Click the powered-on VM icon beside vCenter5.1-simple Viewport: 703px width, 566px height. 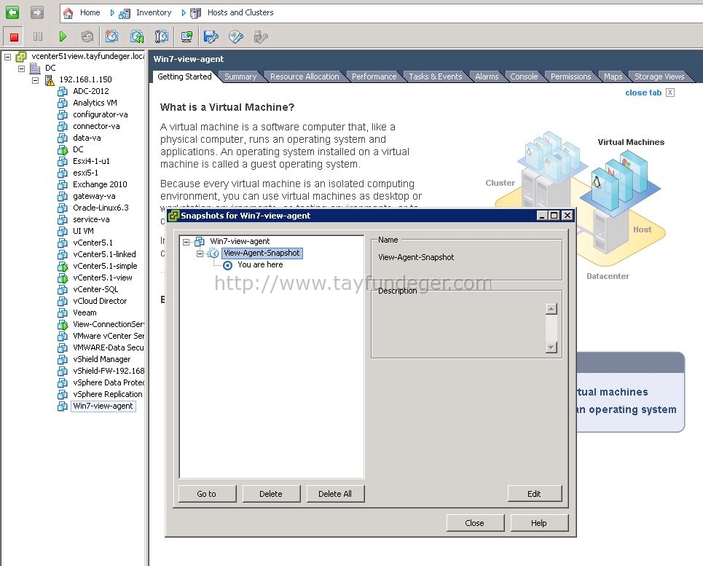coord(63,266)
